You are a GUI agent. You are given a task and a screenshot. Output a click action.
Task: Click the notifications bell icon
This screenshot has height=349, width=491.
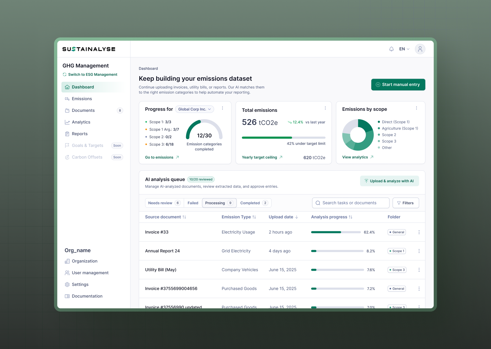391,49
